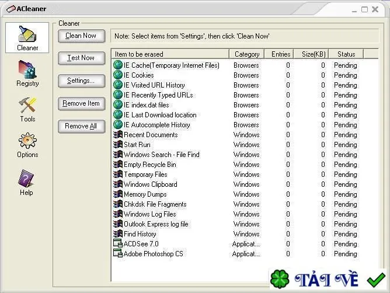Viewport: 390px width, 293px height.
Task: Select the 'Empty Recycle Bin' text
Action: click(150, 165)
